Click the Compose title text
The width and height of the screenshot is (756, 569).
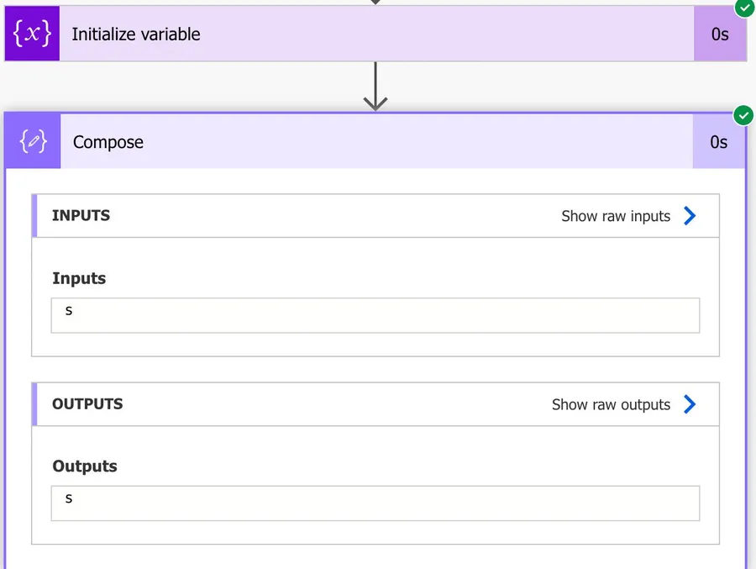click(x=108, y=142)
